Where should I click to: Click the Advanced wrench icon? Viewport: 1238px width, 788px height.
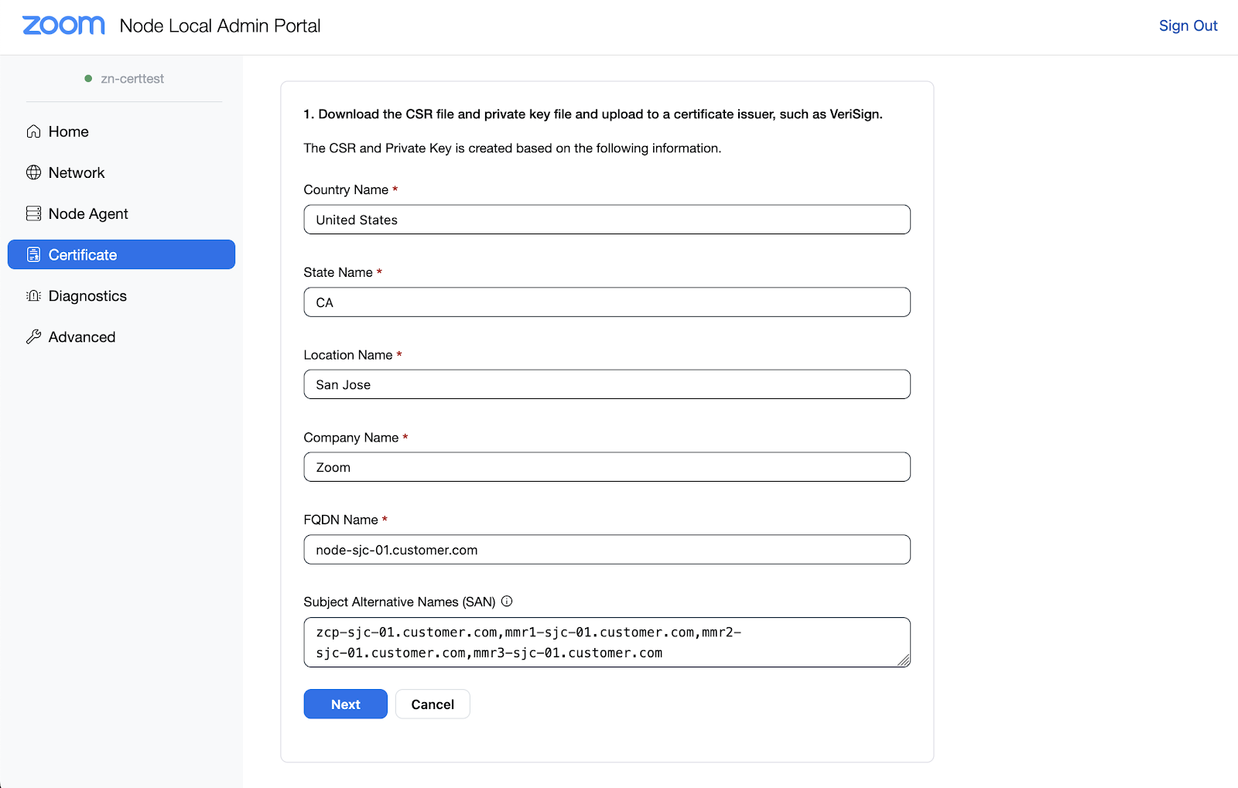point(33,336)
